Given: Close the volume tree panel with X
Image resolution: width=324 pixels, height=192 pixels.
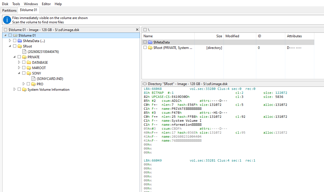Looking at the screenshot, I should pyautogui.click(x=137, y=30).
